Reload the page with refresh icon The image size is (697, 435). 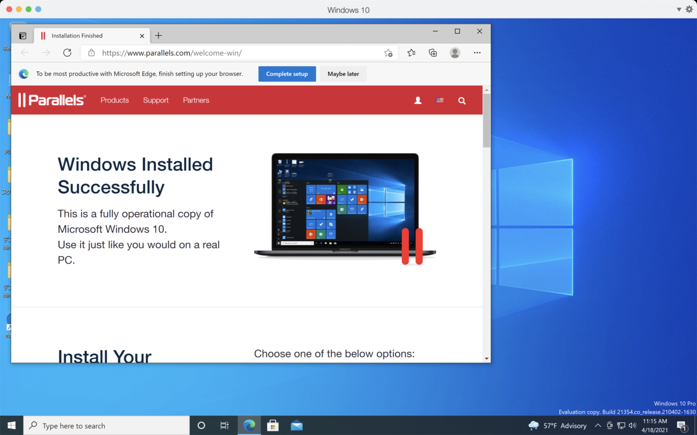pyautogui.click(x=67, y=53)
